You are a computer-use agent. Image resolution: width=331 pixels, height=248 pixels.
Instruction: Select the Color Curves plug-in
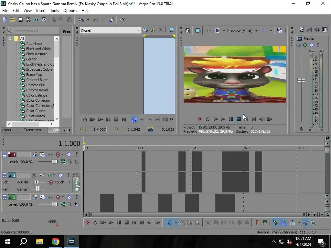(36, 111)
